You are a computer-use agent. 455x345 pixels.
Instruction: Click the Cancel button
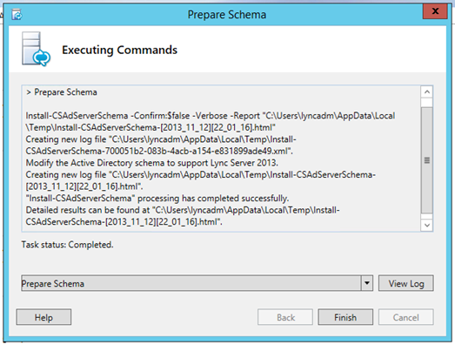point(406,317)
